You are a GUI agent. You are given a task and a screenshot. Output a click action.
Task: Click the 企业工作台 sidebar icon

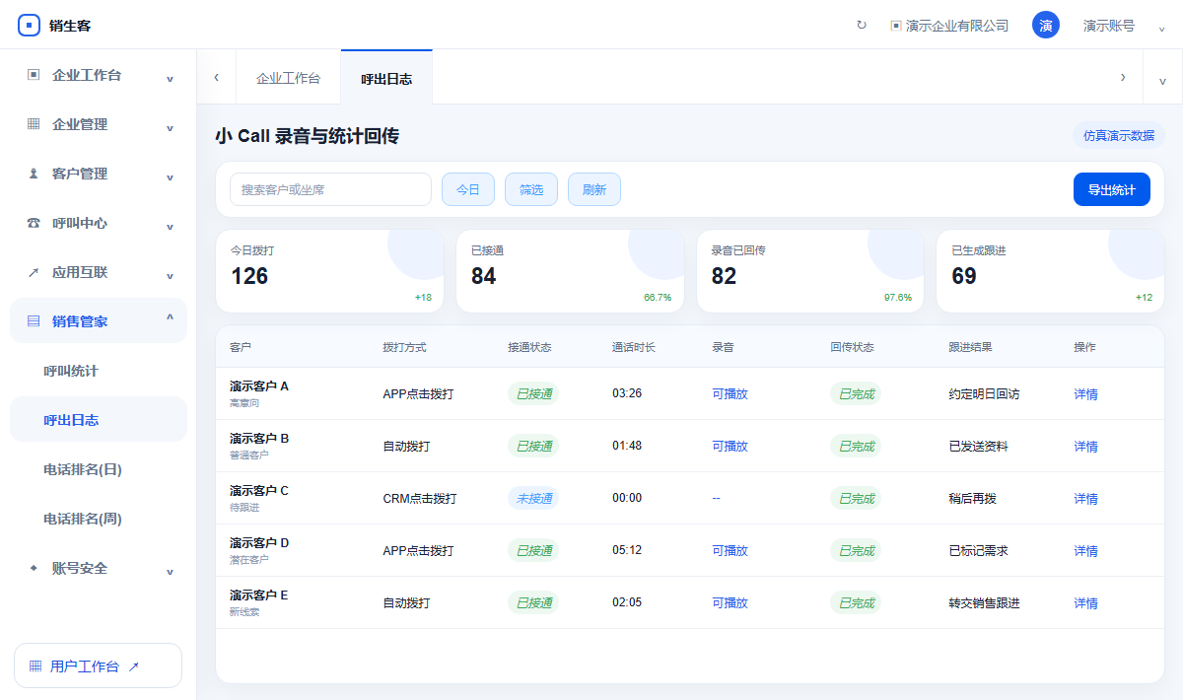(x=34, y=75)
